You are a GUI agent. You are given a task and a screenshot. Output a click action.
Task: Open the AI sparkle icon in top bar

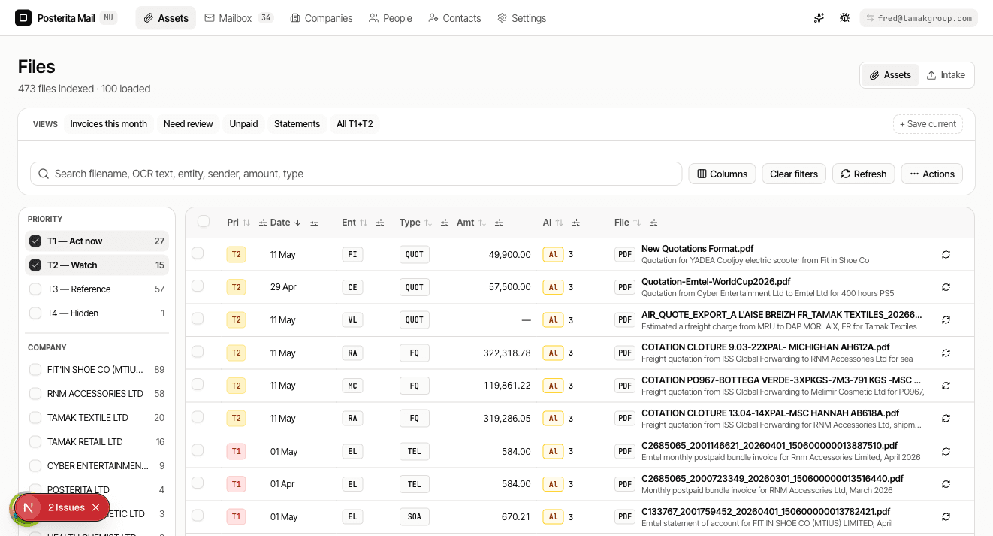coord(819,18)
